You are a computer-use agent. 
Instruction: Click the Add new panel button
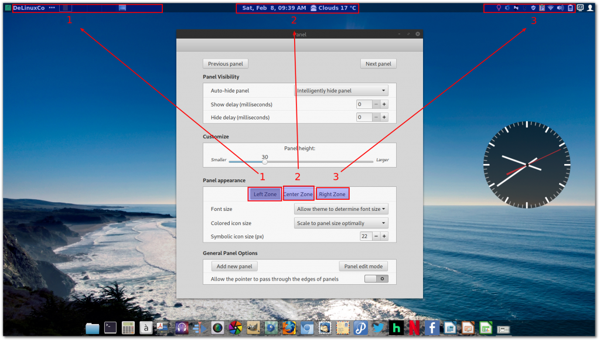[234, 267]
